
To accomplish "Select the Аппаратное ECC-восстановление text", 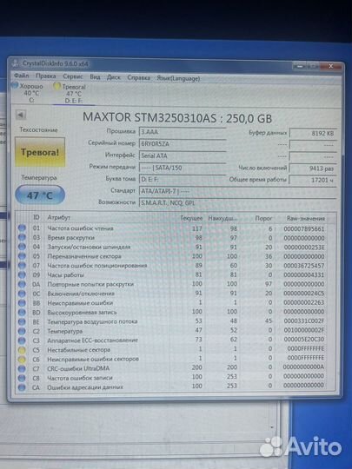I will (92, 340).
